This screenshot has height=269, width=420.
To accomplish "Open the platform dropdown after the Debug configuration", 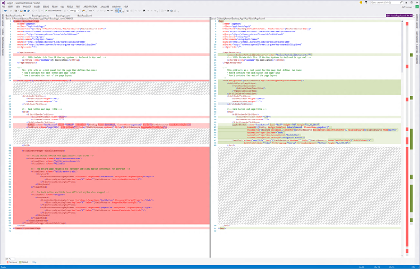I will click(91, 11).
